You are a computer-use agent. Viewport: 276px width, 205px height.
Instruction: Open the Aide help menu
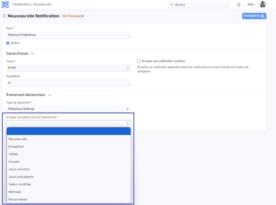(252, 5)
